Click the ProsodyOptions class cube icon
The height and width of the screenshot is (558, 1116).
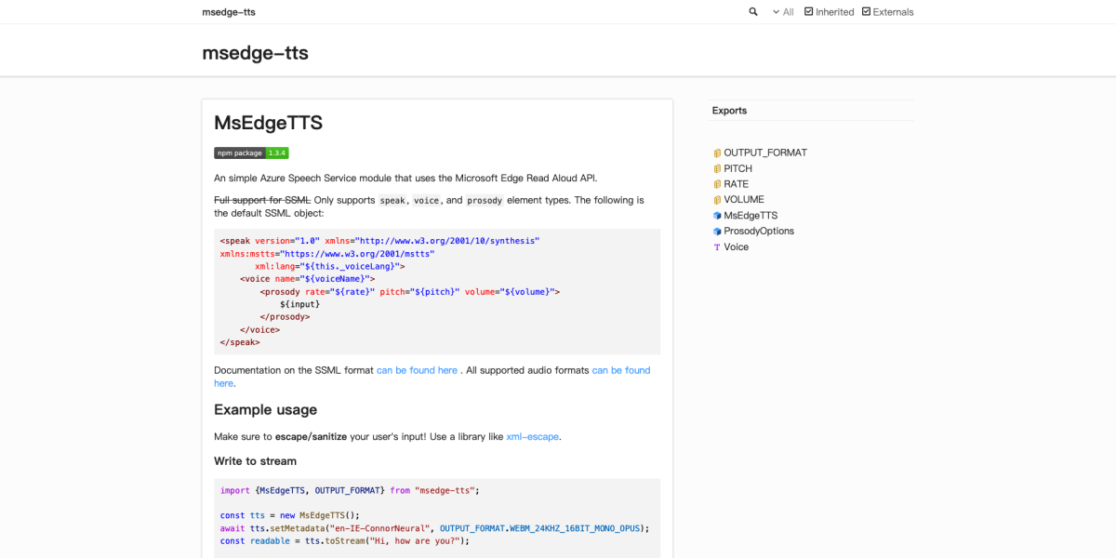click(717, 232)
